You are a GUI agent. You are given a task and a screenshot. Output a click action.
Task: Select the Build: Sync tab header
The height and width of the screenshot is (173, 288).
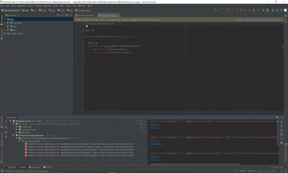11,117
